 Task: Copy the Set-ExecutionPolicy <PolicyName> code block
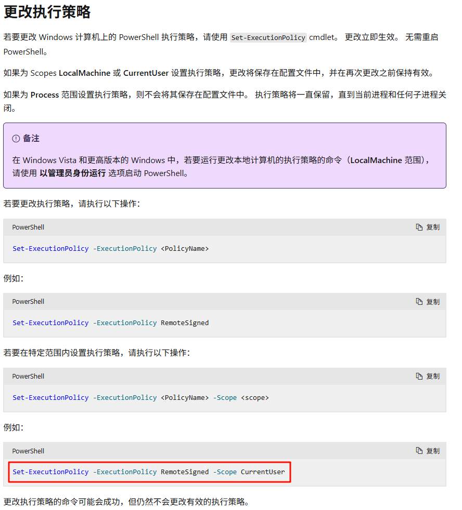point(428,227)
